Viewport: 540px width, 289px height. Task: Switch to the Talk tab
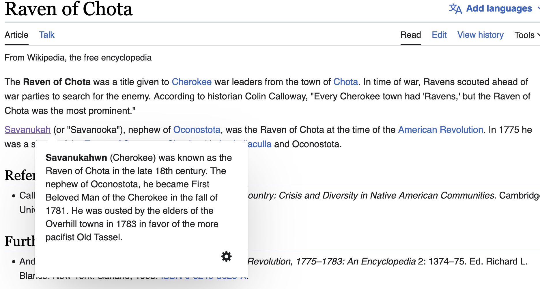coord(47,35)
